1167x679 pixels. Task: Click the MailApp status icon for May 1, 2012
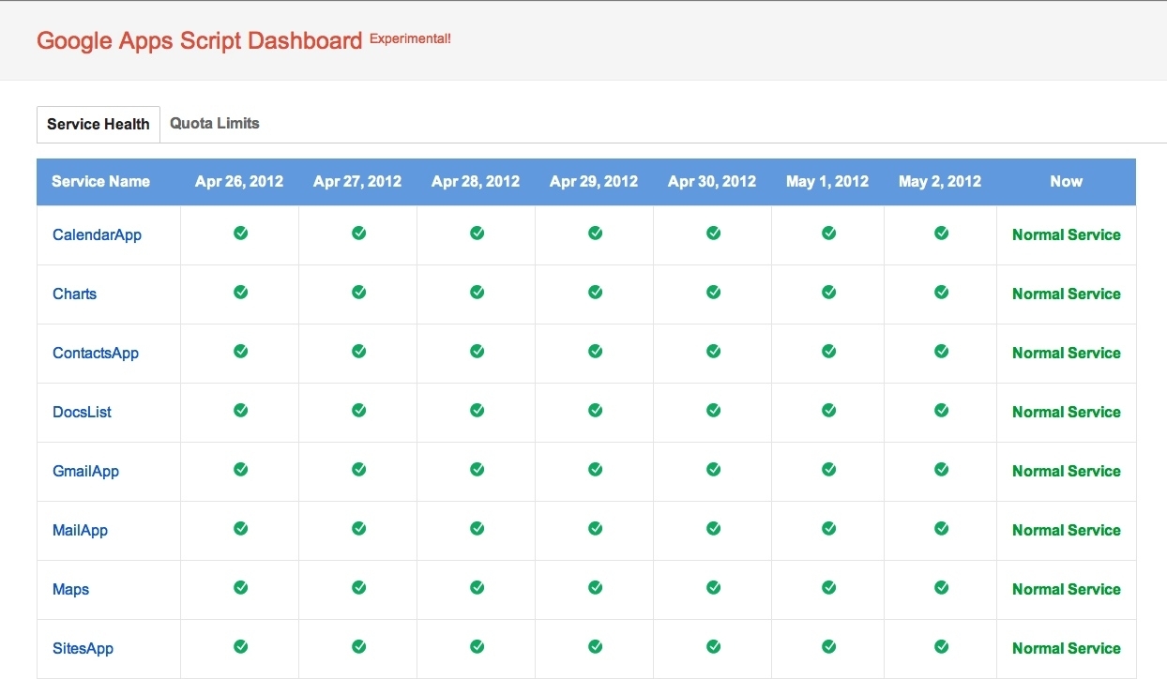[828, 528]
